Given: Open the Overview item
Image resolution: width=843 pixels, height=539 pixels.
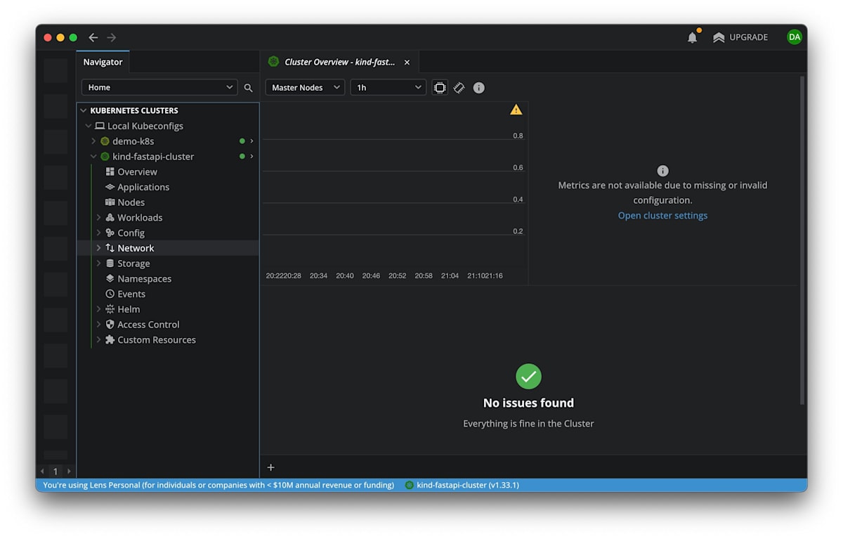Looking at the screenshot, I should [137, 171].
